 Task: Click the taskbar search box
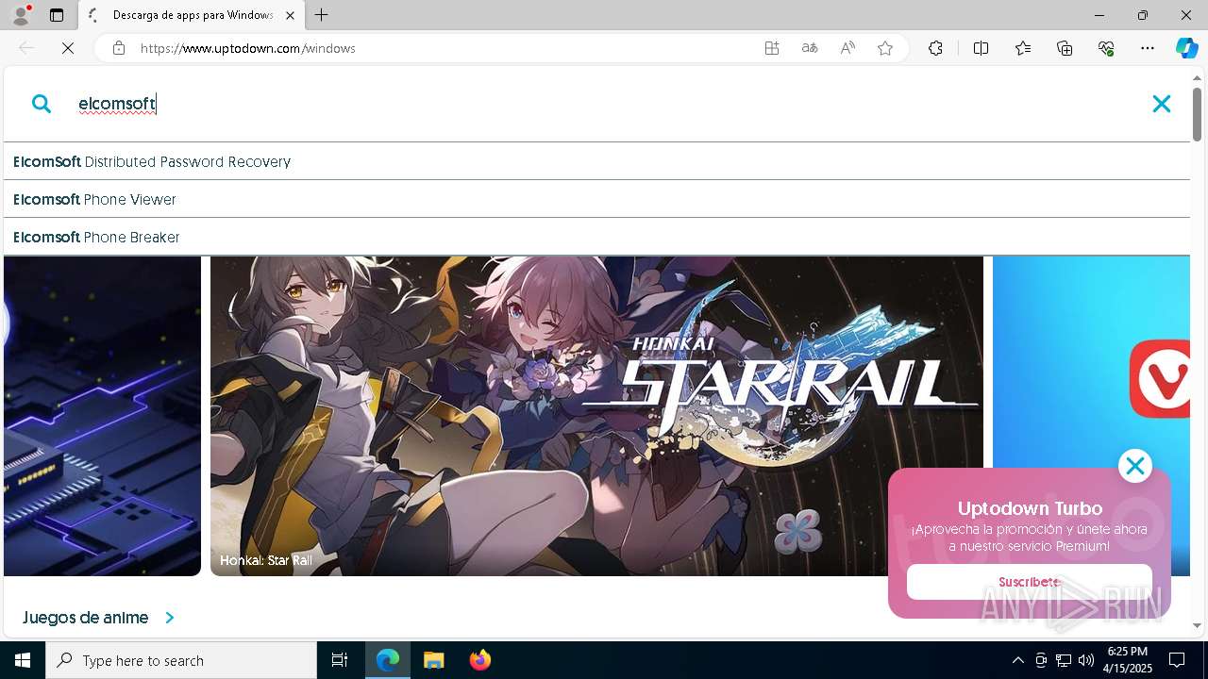181,660
